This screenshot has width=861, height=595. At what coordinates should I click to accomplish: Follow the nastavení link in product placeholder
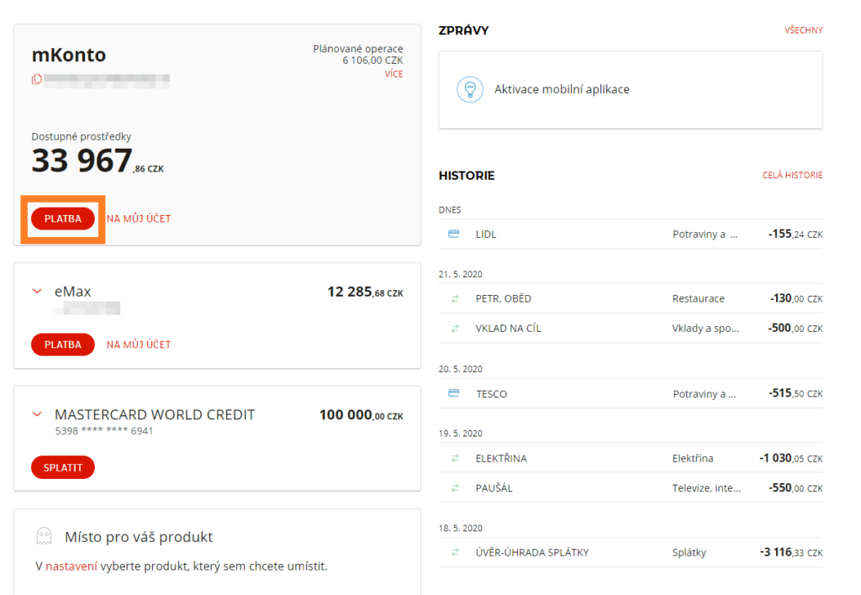tap(71, 566)
